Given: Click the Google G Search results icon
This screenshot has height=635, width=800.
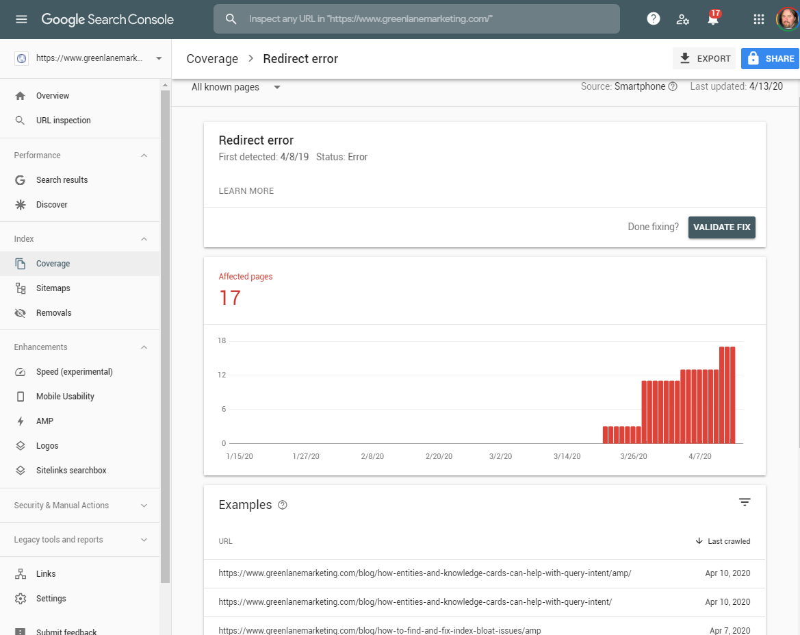Looking at the screenshot, I should click(x=20, y=180).
